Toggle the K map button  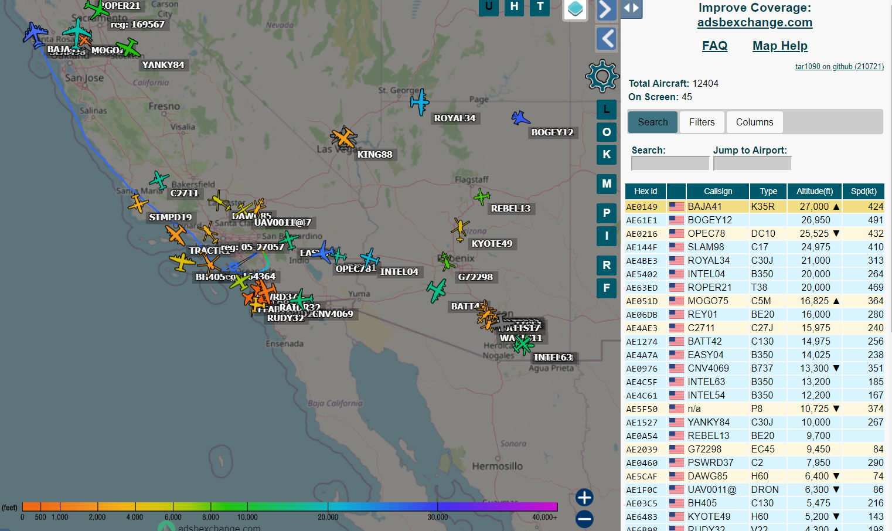(x=607, y=155)
